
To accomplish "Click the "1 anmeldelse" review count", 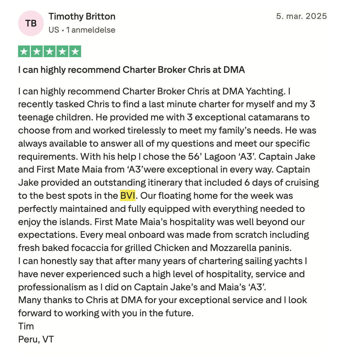I will click(91, 30).
